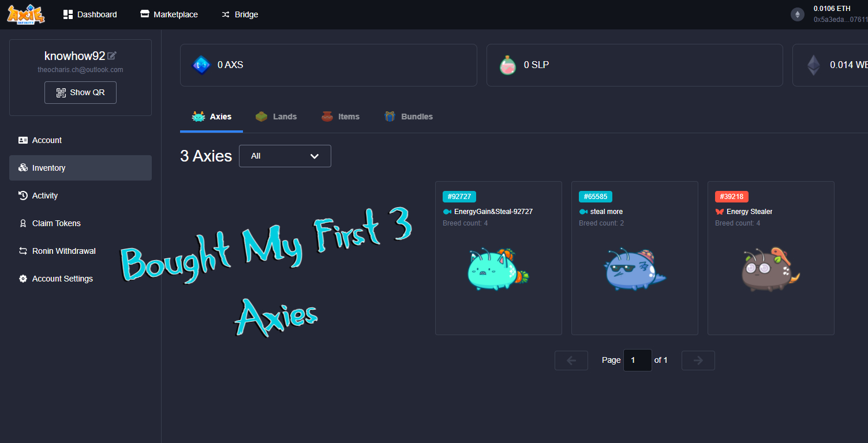868x443 pixels.
Task: Click the 0 SLP balance text
Action: coord(536,65)
